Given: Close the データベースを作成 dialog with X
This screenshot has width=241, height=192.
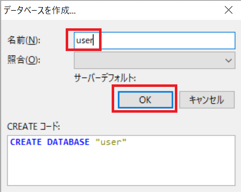Looking at the screenshot, I should tap(228, 10).
